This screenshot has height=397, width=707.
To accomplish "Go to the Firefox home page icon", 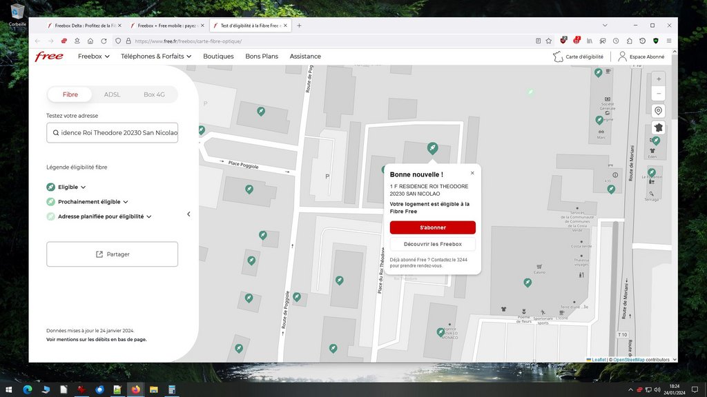I will coord(90,41).
